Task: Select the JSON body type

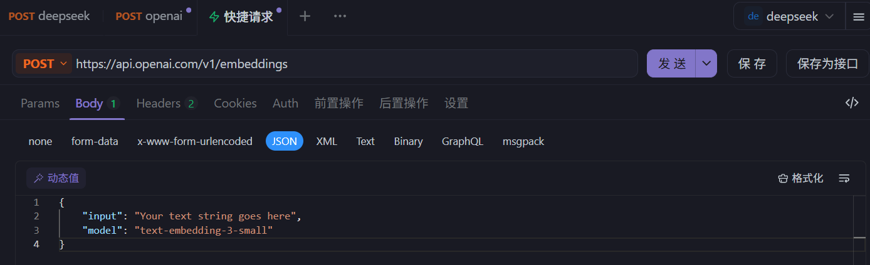Action: [285, 141]
